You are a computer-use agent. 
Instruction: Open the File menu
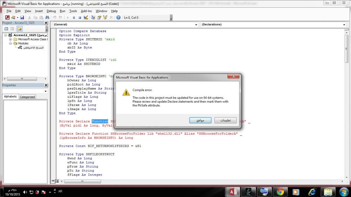[x=9, y=11]
